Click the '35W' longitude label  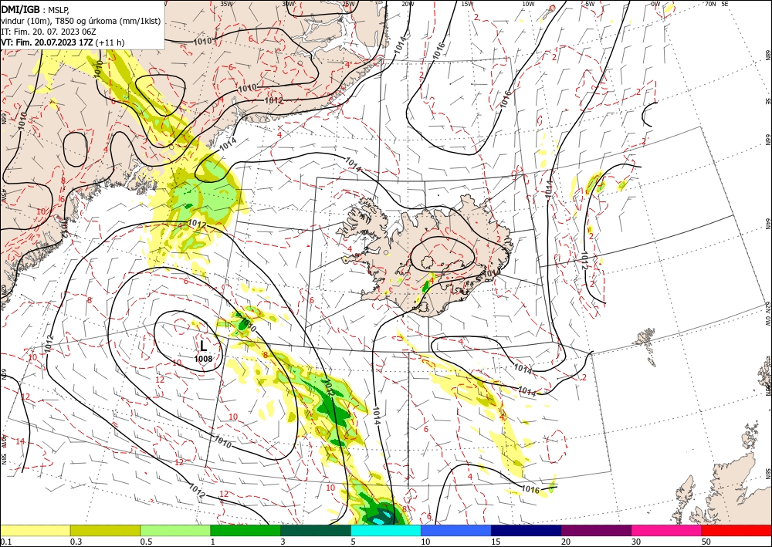(x=226, y=4)
